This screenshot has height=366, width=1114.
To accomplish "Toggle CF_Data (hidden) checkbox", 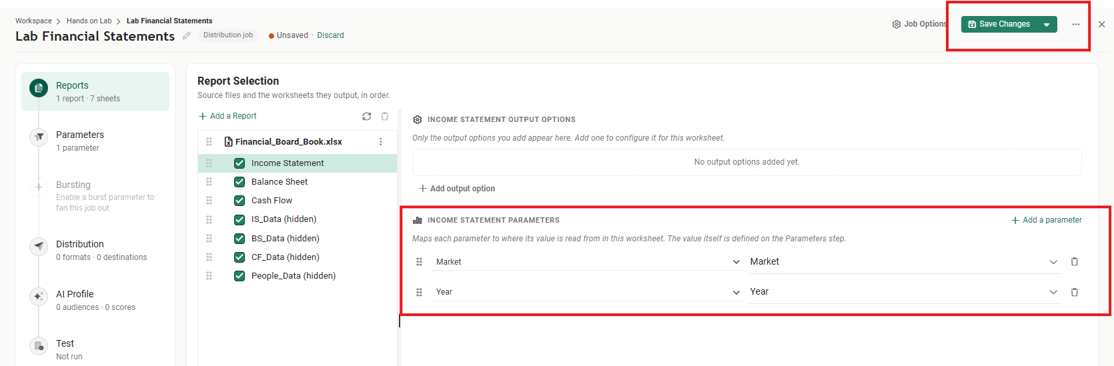I will [239, 257].
